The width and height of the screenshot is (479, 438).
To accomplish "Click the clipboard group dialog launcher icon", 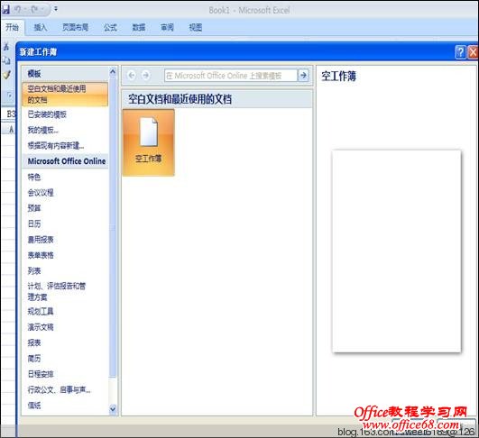I will [x=9, y=96].
